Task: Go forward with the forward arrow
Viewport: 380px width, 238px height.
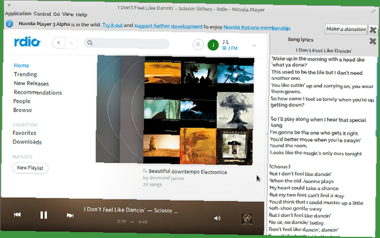Action: (71, 43)
